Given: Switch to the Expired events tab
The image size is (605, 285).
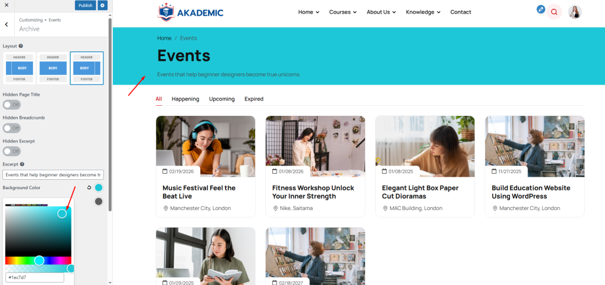Looking at the screenshot, I should 254,99.
